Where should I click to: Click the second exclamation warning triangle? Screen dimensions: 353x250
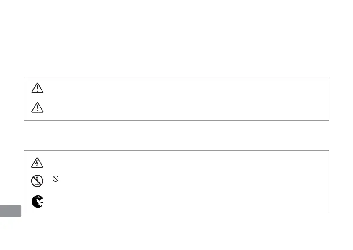tap(37, 108)
